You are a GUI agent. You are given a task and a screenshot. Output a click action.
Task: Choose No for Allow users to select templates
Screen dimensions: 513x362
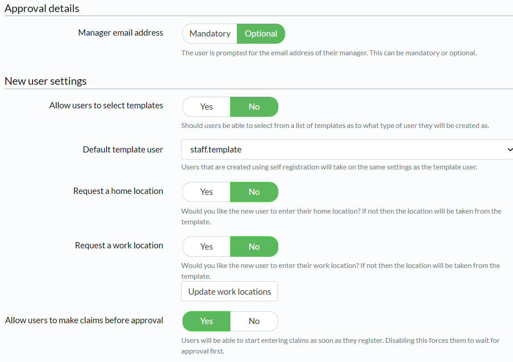[x=254, y=107]
